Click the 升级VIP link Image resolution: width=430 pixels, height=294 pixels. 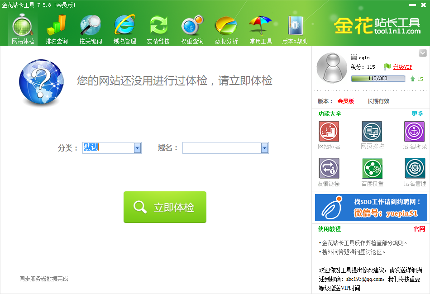coord(402,67)
